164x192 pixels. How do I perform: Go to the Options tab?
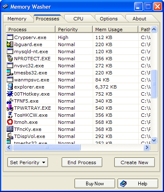(x=109, y=19)
